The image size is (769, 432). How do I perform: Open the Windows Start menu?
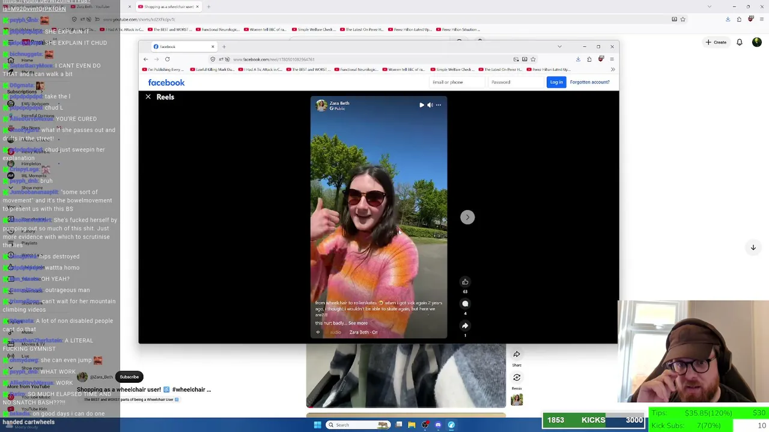(317, 425)
